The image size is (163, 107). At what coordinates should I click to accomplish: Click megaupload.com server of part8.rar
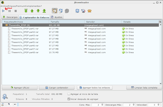pos(97,52)
